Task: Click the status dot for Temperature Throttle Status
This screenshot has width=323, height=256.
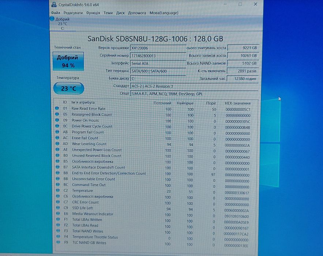Action: click(x=58, y=237)
